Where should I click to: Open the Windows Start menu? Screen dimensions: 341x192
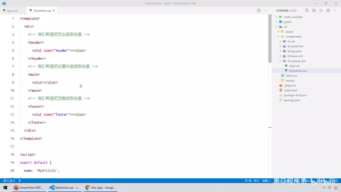(x=5, y=187)
